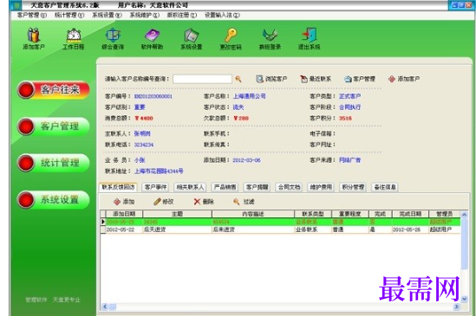This screenshot has height=316, width=476.
Task: Click the 添加客户 gift icon in top toolbar
Action: point(34,38)
